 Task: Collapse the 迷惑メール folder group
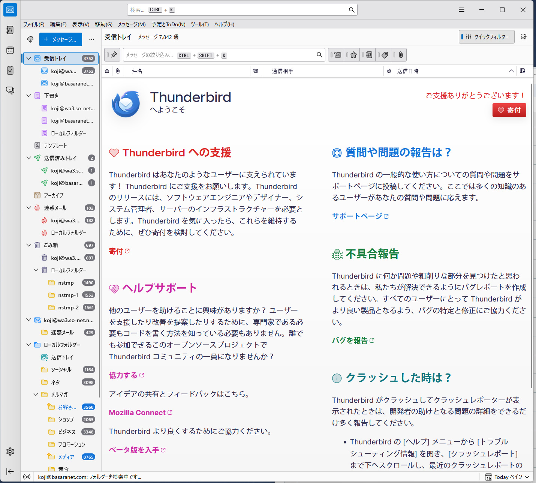click(28, 208)
